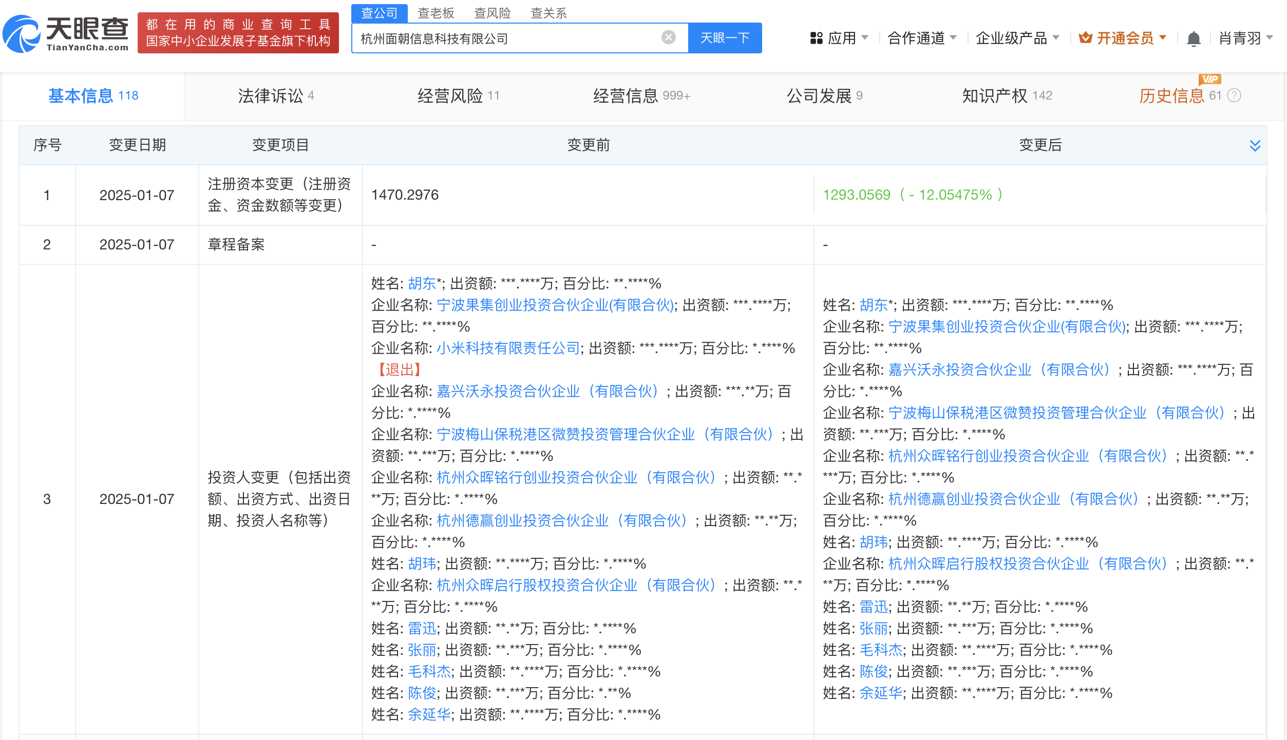Screen dimensions: 1287x740
Task: Click the help question mark beside 历史信息
Action: pos(1234,95)
